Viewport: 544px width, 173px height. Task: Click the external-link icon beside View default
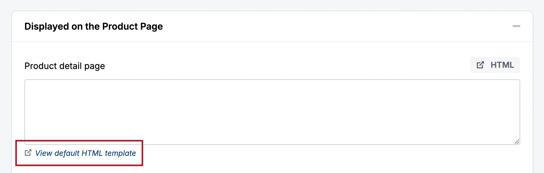pos(28,153)
